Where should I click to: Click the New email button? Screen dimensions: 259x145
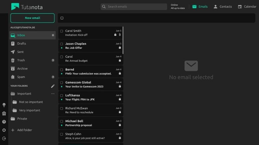pyautogui.click(x=33, y=18)
